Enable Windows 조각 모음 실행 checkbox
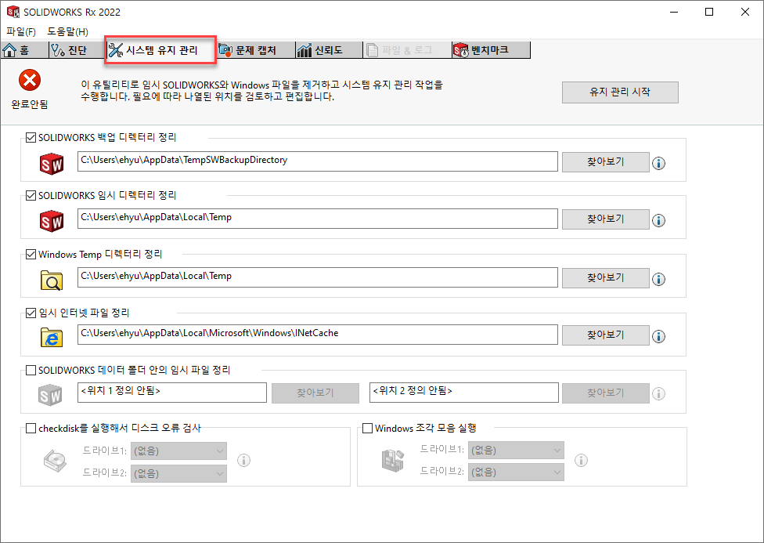The height and width of the screenshot is (543, 764). coord(367,429)
